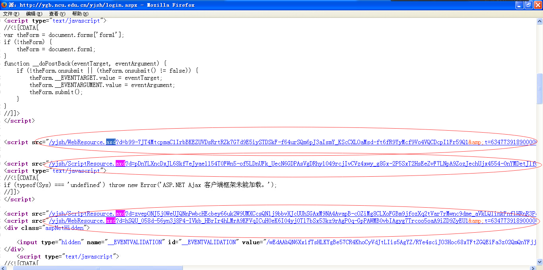Open the 帮助 menu
This screenshot has height=270, width=543.
pos(80,14)
